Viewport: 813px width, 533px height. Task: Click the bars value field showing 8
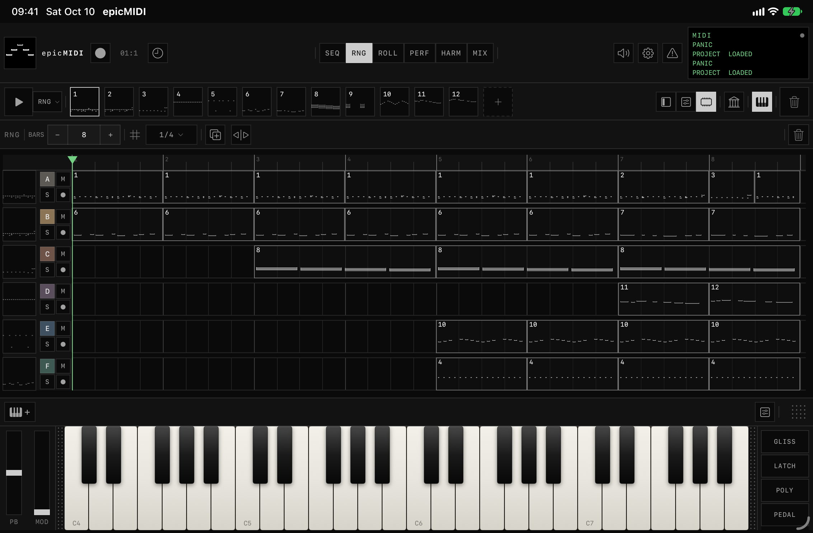click(x=84, y=135)
